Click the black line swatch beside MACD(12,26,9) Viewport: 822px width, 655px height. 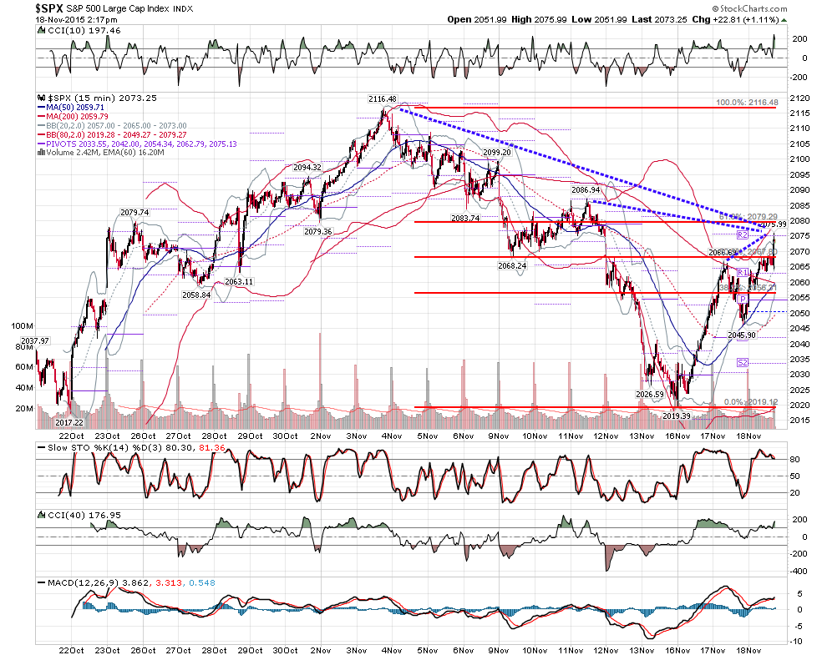coord(42,582)
